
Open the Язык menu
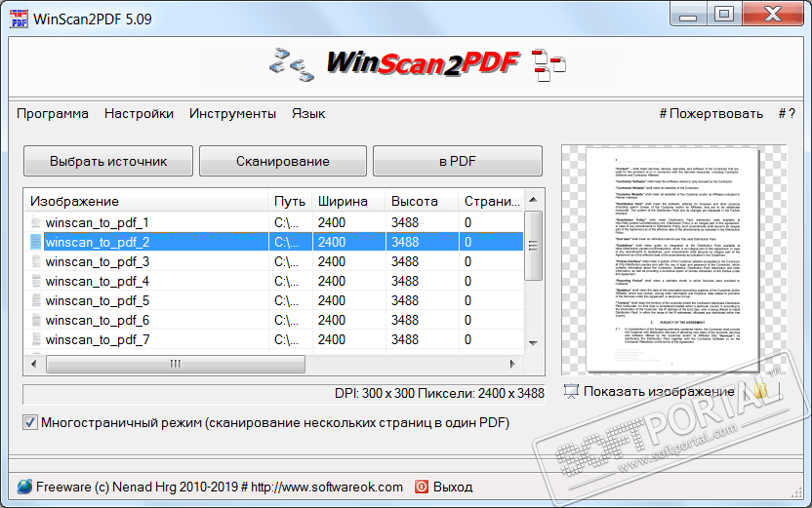(308, 113)
